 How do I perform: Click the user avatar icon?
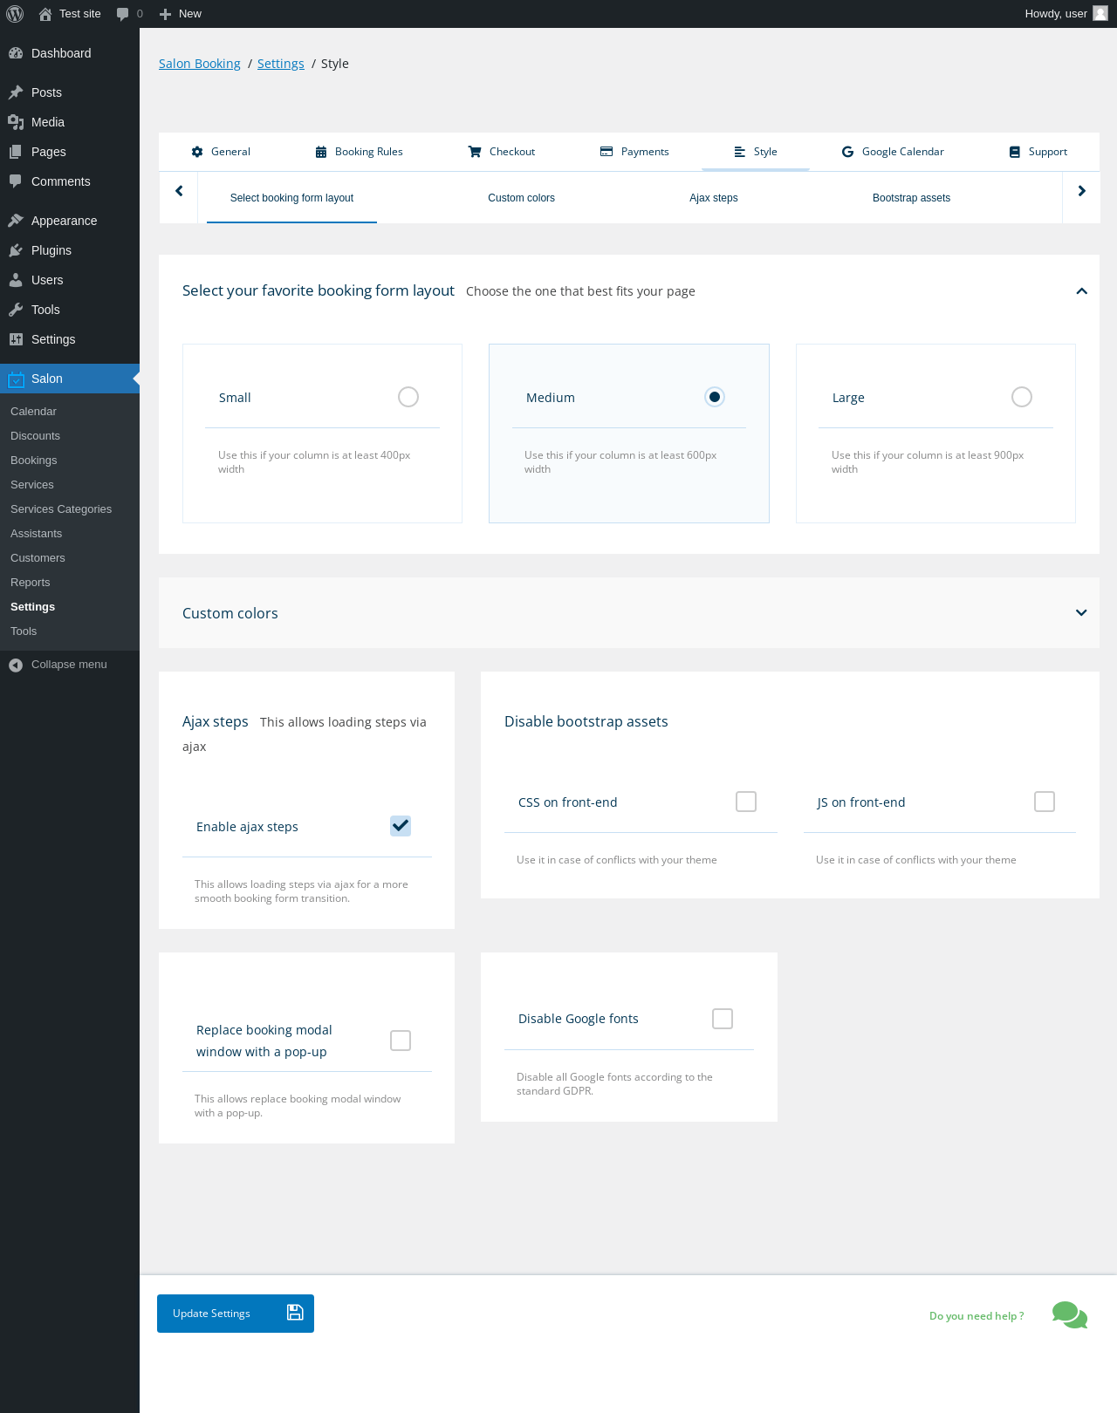[1100, 13]
